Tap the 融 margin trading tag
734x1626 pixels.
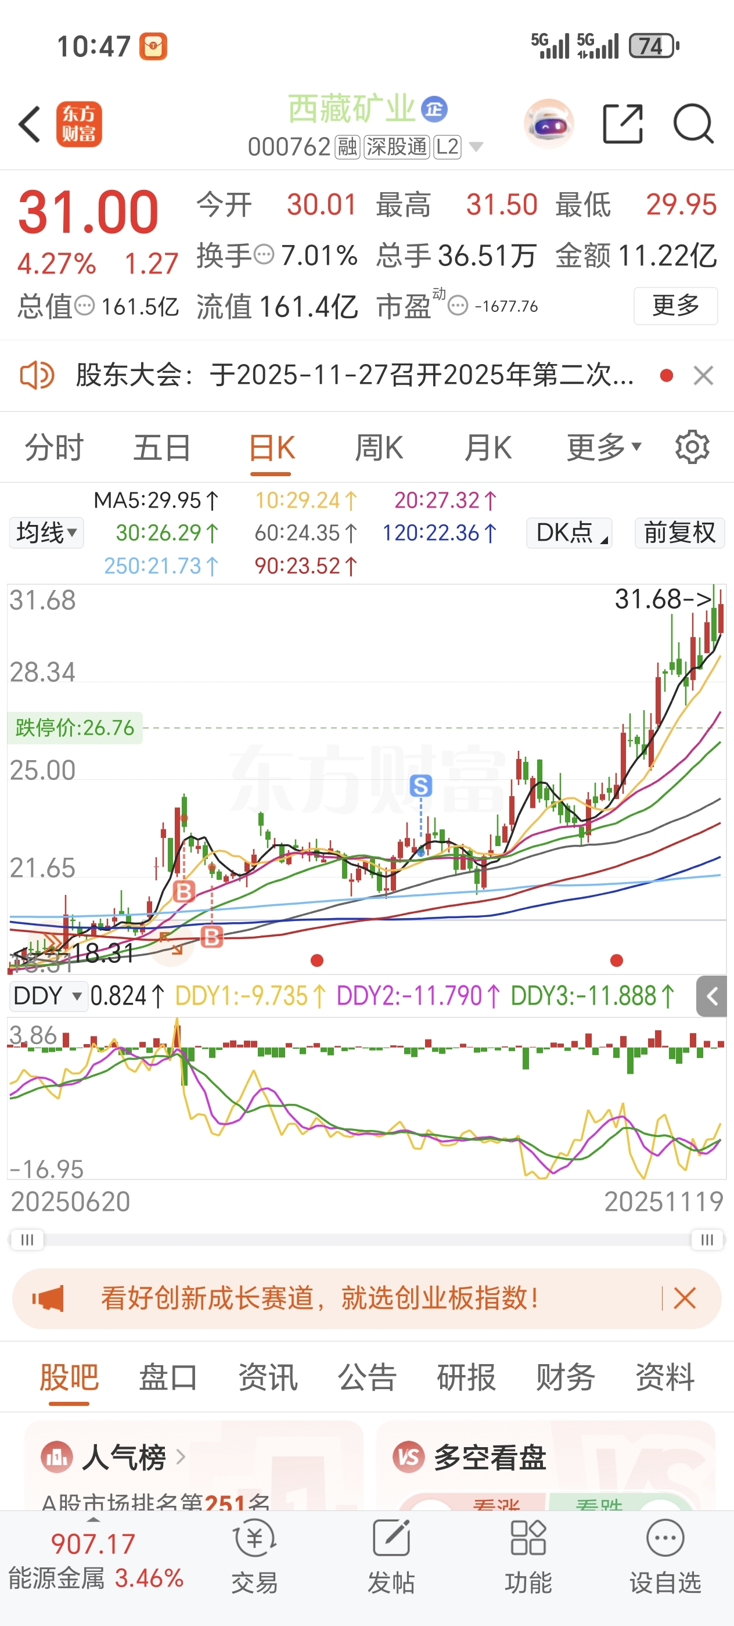[347, 147]
